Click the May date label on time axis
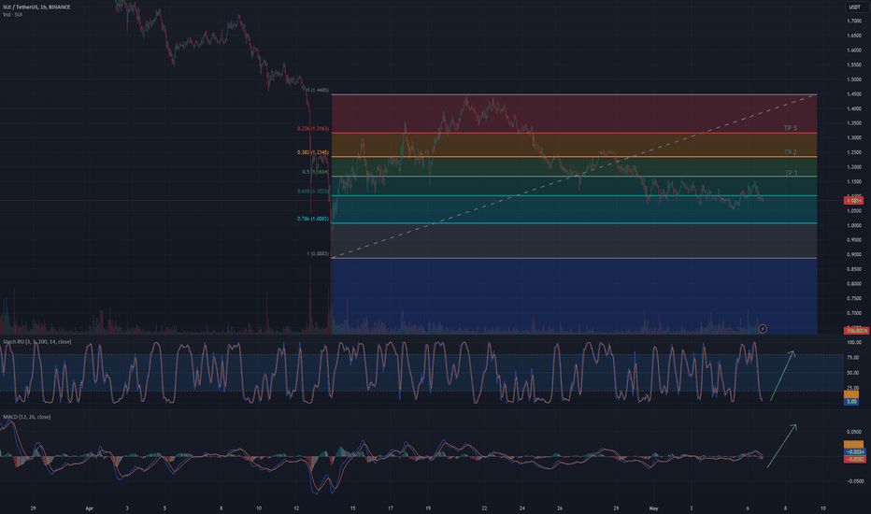 pos(653,507)
